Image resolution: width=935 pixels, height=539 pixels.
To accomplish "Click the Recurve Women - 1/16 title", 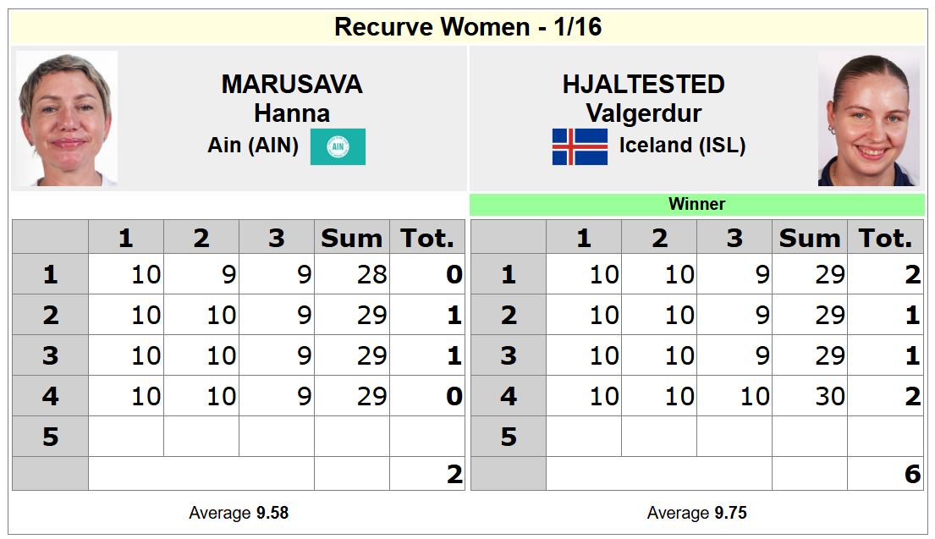I will coord(468,27).
